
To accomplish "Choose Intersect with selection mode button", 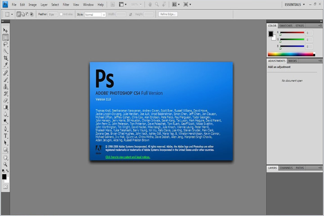I will click(31, 14).
